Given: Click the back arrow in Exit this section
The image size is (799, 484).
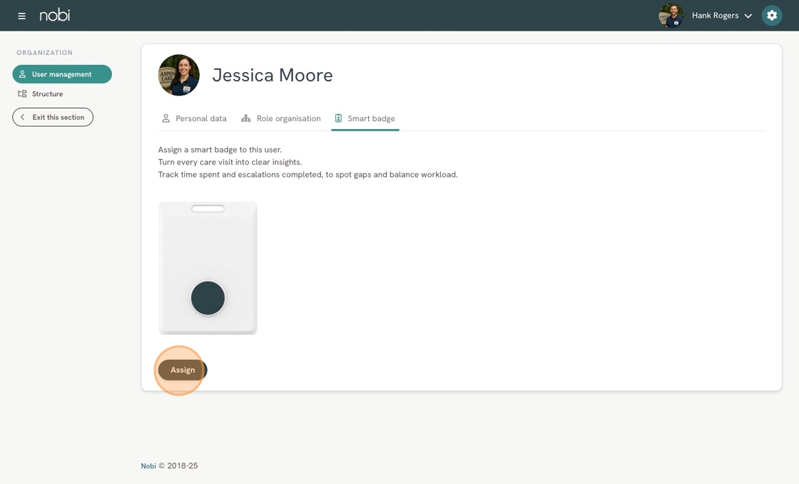Looking at the screenshot, I should click(22, 117).
